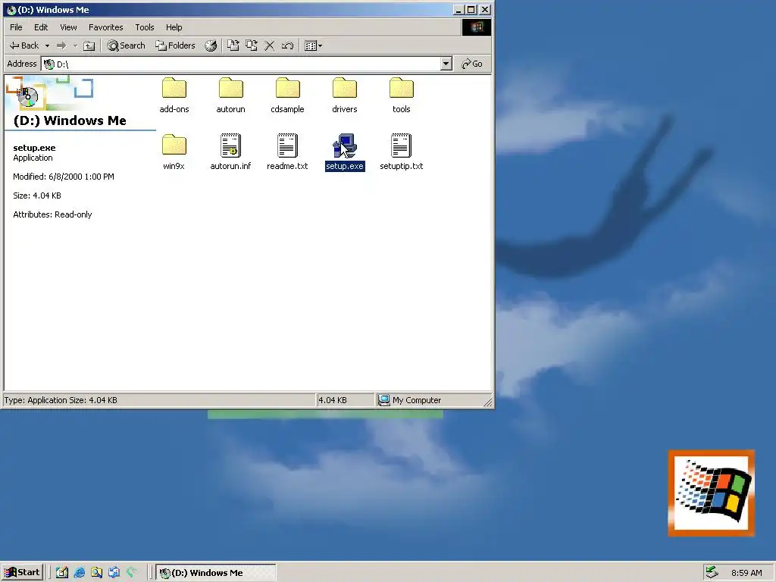The width and height of the screenshot is (776, 582).
Task: Launch Internet Explorer from quick launch
Action: [79, 573]
